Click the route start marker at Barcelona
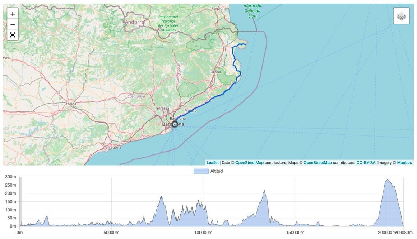The image size is (417, 239). tap(175, 124)
